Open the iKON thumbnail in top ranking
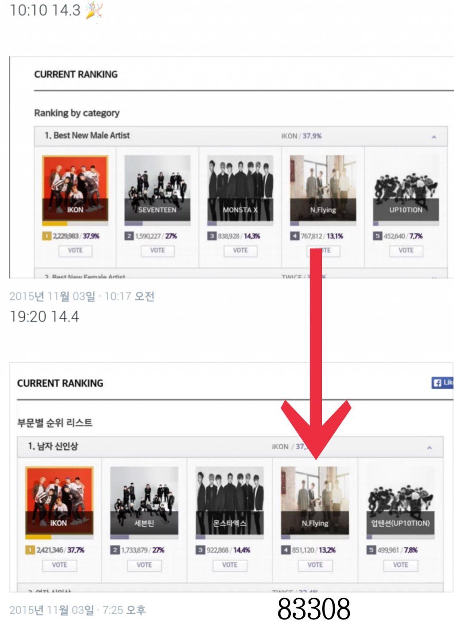Viewport: 454px width, 627px height. pyautogui.click(x=75, y=188)
